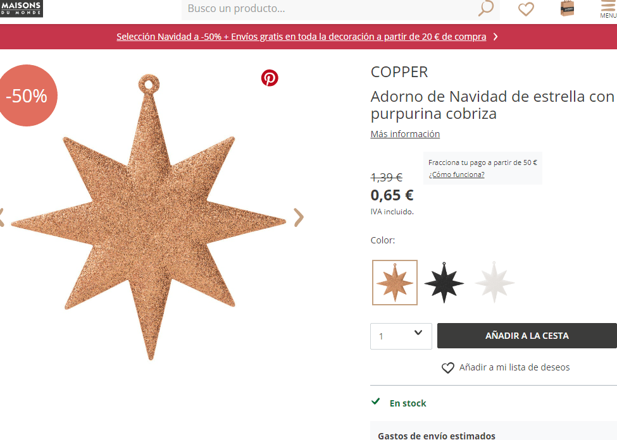
Task: Select the white star color option
Action: click(495, 283)
